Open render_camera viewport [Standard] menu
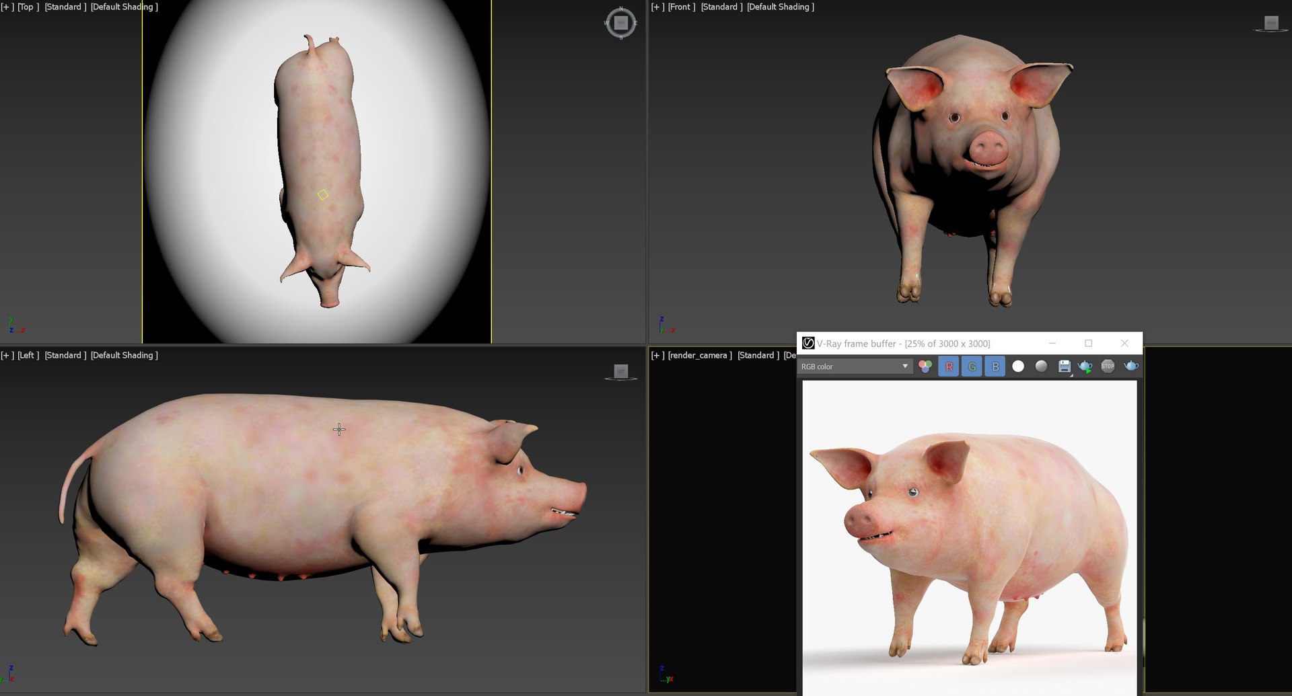 pos(758,355)
